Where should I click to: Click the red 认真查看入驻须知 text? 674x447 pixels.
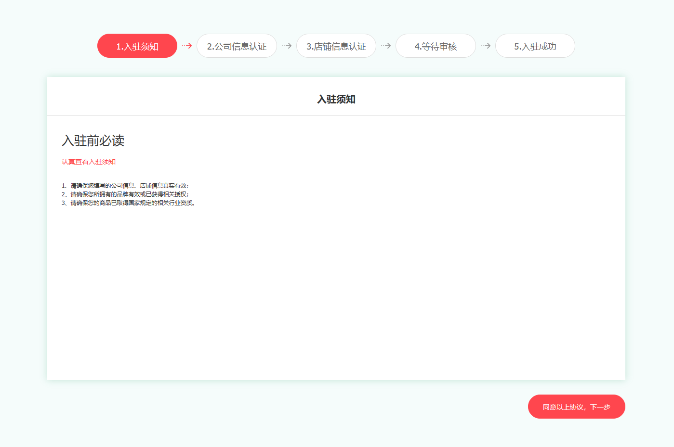[x=89, y=162]
